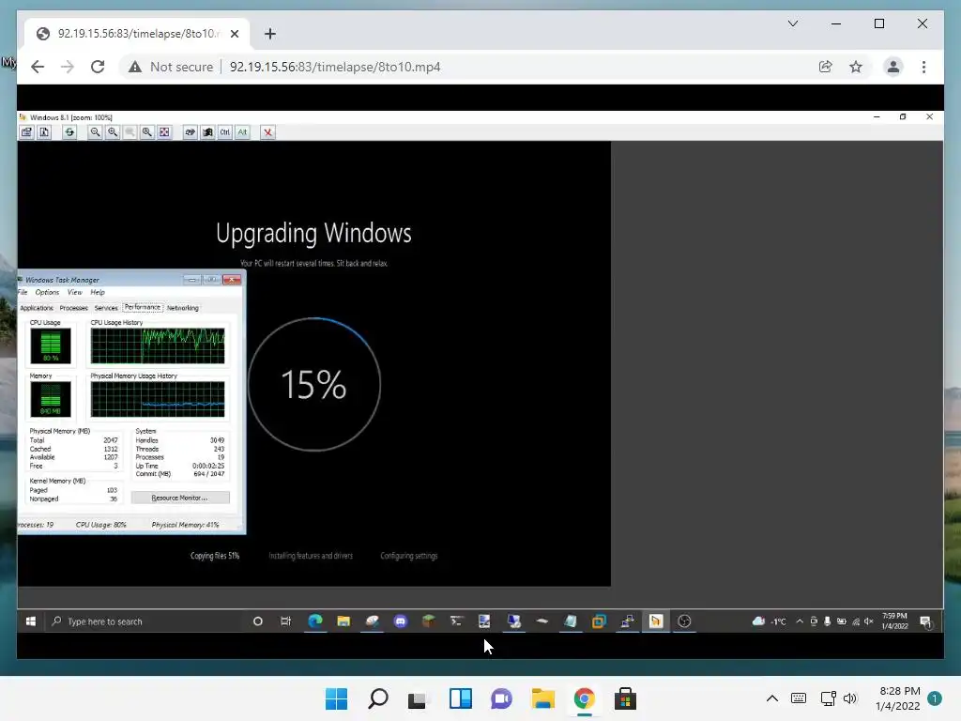
Task: Open Chrome three-dot menu
Action: pos(923,67)
